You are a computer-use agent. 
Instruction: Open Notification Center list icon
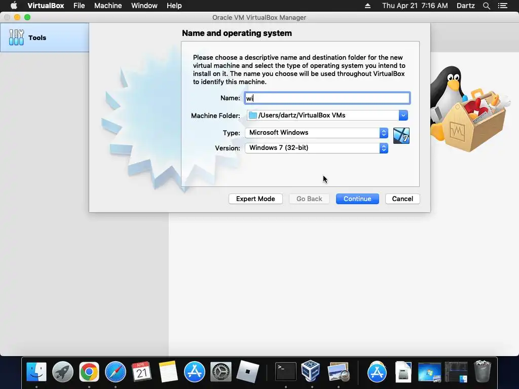click(503, 6)
